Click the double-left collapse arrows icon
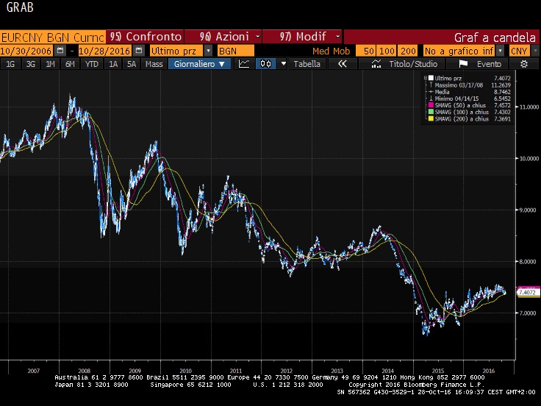Screen dimensions: 541x406 point(342,64)
